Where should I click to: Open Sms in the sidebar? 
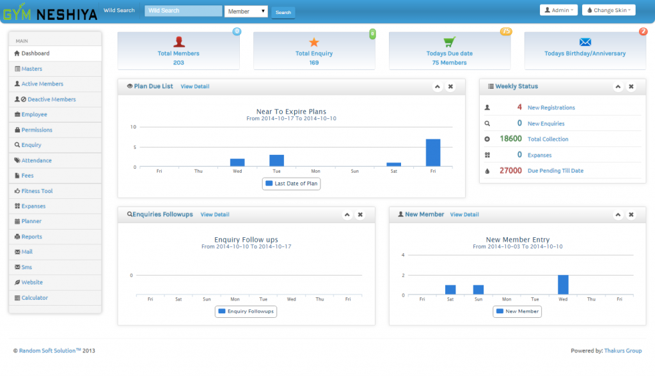55,267
